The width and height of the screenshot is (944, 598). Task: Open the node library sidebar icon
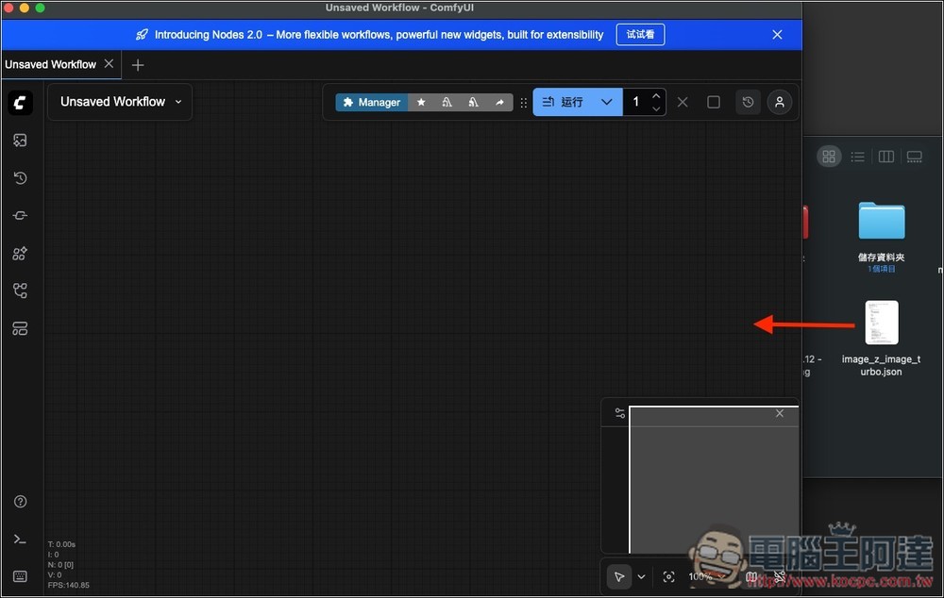(x=21, y=216)
